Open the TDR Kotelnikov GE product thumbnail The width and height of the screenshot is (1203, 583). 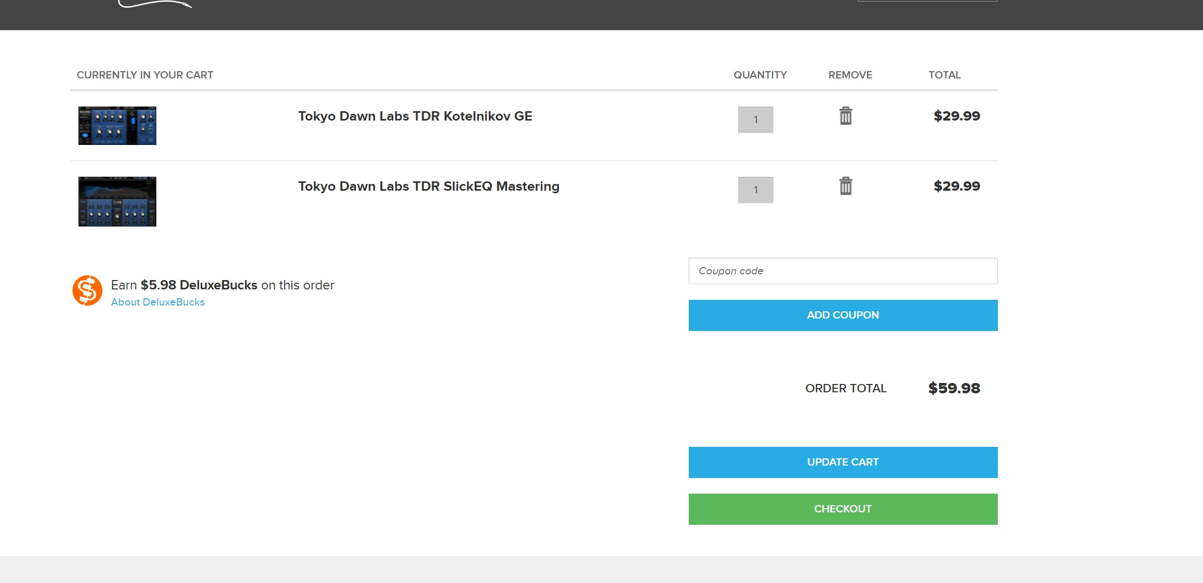[x=117, y=126]
